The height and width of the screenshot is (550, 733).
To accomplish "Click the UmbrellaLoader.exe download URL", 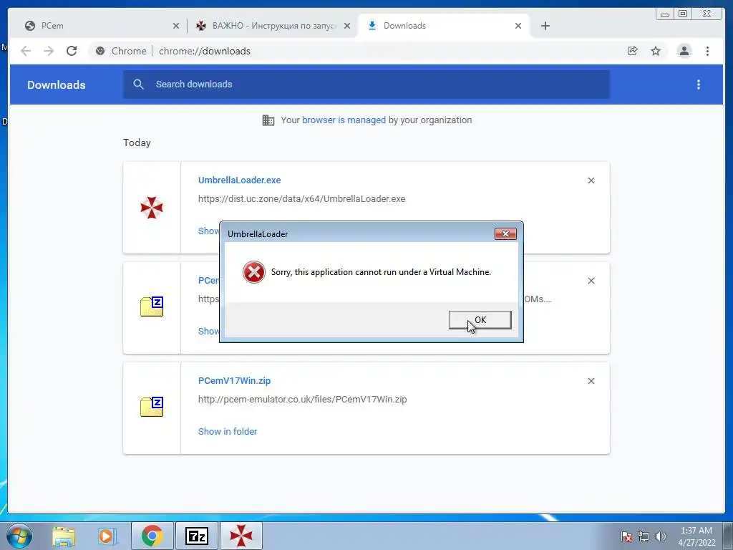I will [x=301, y=199].
